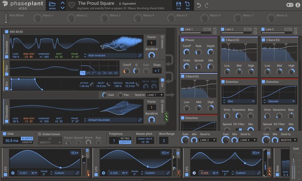
Task: Click the game controller icon in header
Action: tap(289, 5)
